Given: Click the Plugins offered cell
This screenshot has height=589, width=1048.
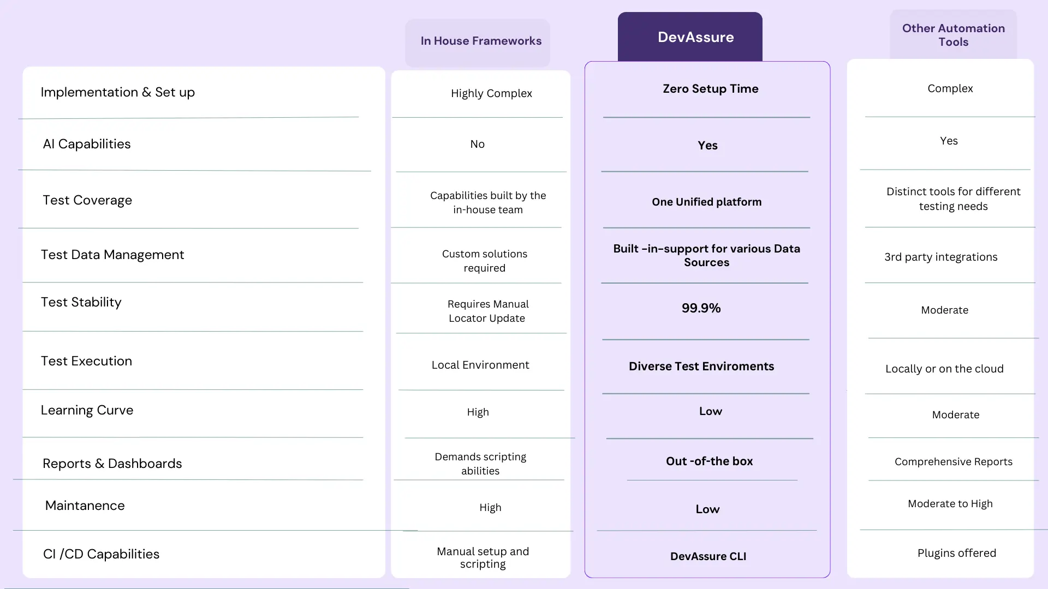Looking at the screenshot, I should point(956,552).
